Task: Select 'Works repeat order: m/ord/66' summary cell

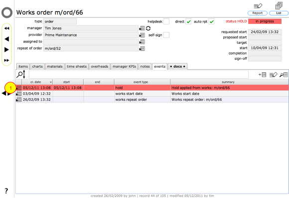Action: point(229,100)
